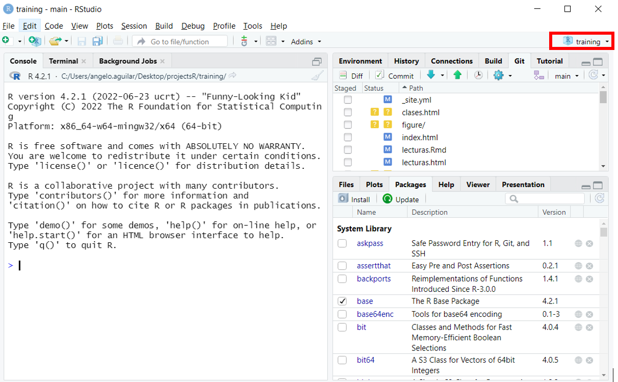Load the assertthat package checkbox
The width and height of the screenshot is (618, 382).
pyautogui.click(x=342, y=266)
